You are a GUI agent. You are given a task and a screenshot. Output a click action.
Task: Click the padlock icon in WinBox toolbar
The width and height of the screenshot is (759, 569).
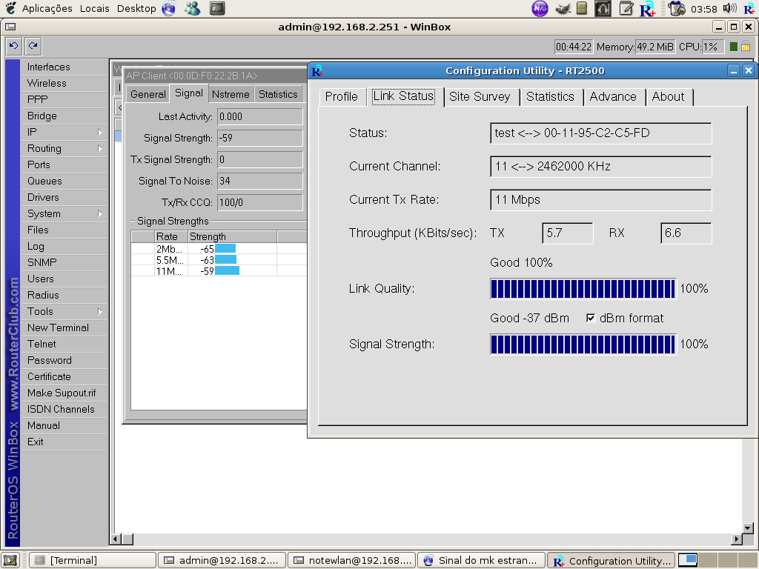[746, 47]
